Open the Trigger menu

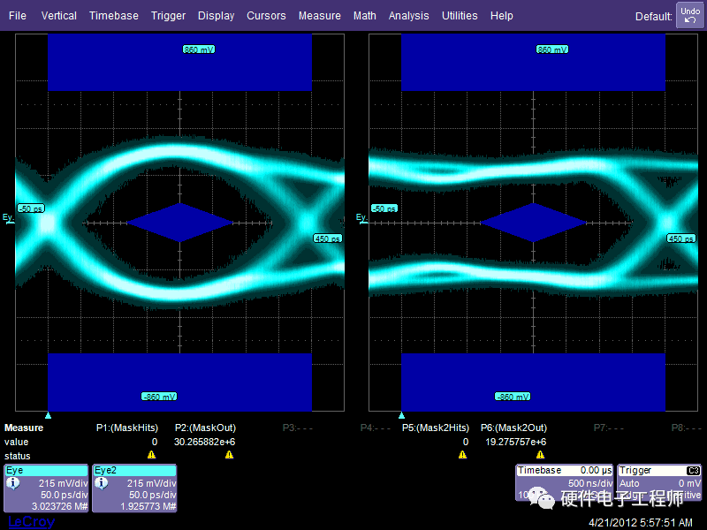(x=168, y=16)
